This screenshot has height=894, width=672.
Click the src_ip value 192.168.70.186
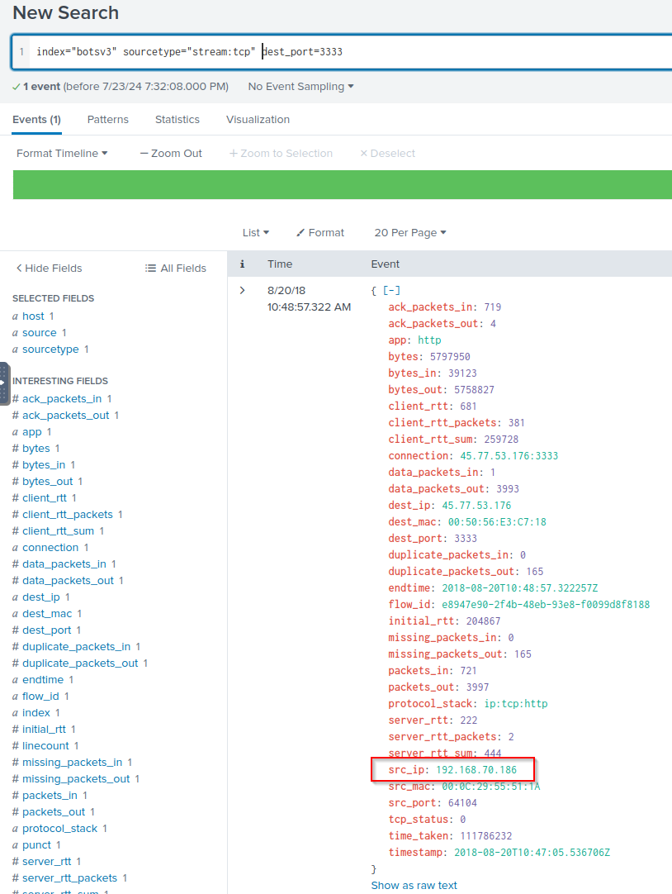click(x=476, y=769)
